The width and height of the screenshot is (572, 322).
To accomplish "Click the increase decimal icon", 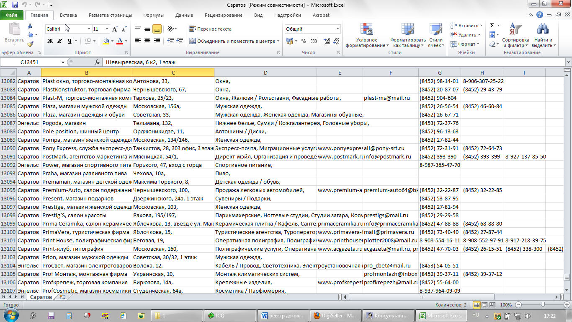I will 327,41.
